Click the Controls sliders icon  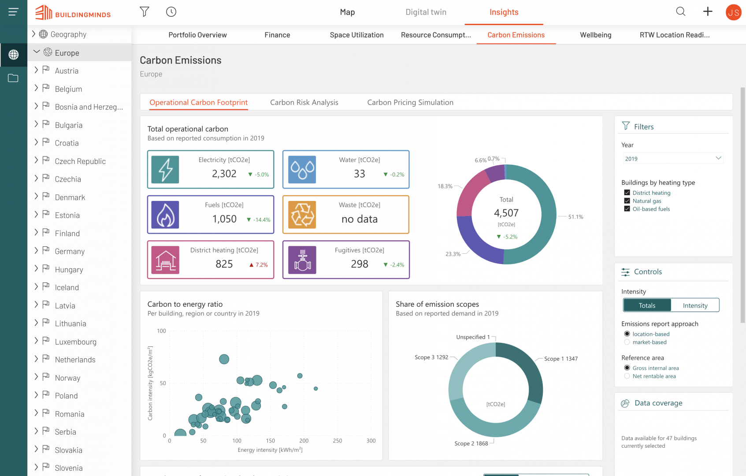(x=625, y=272)
